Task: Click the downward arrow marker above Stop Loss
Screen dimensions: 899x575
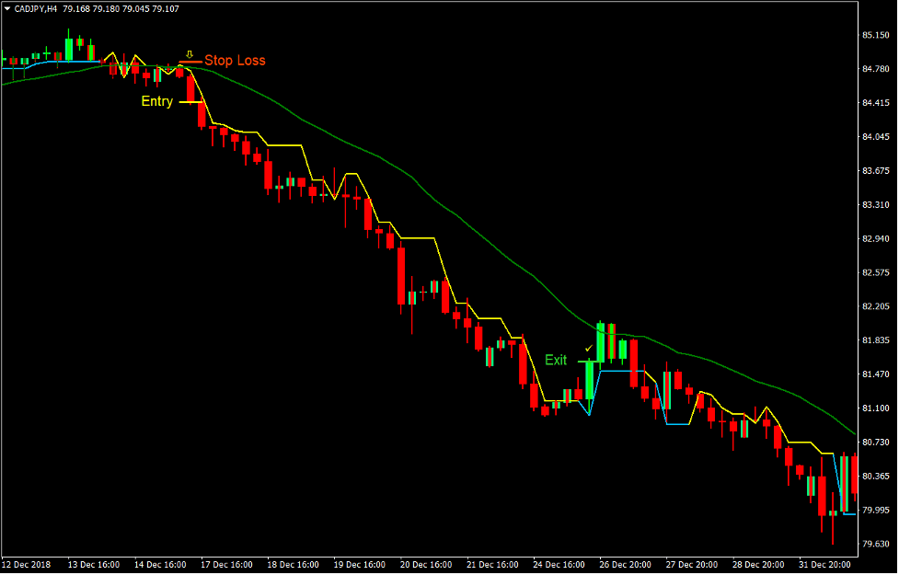Action: coord(189,53)
